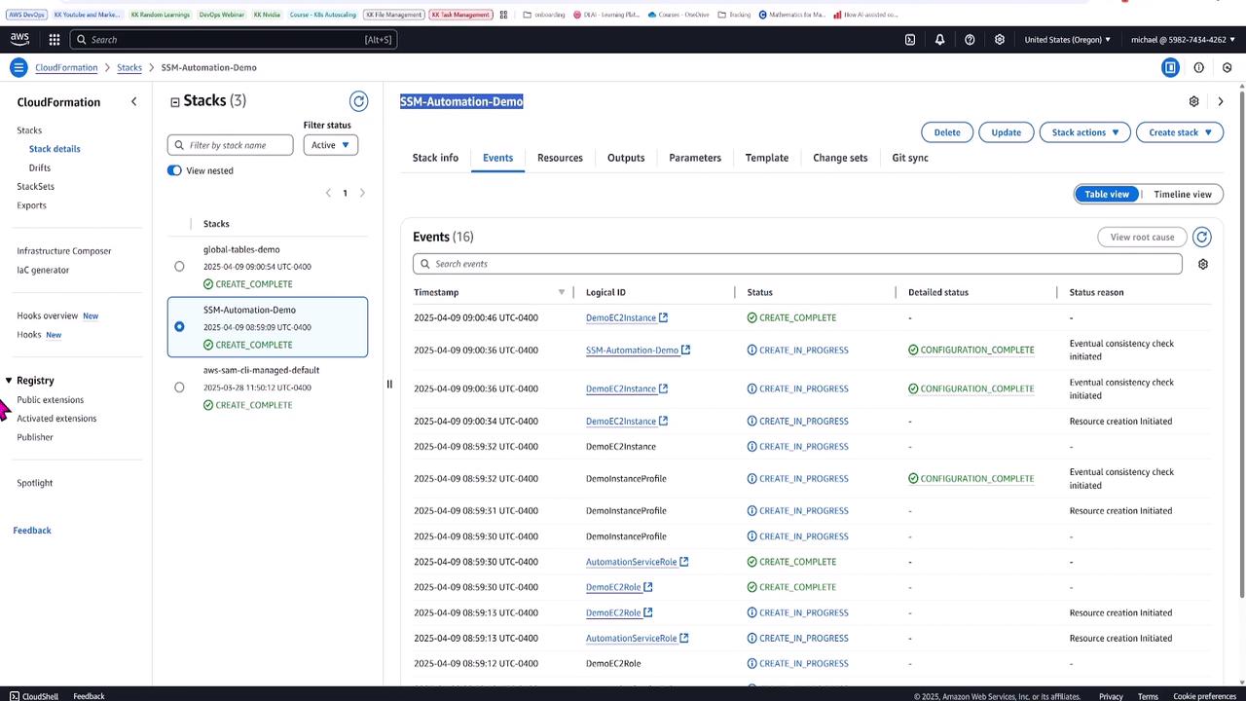Click the Search events input field
Screen dimensions: 1246x701
798,264
